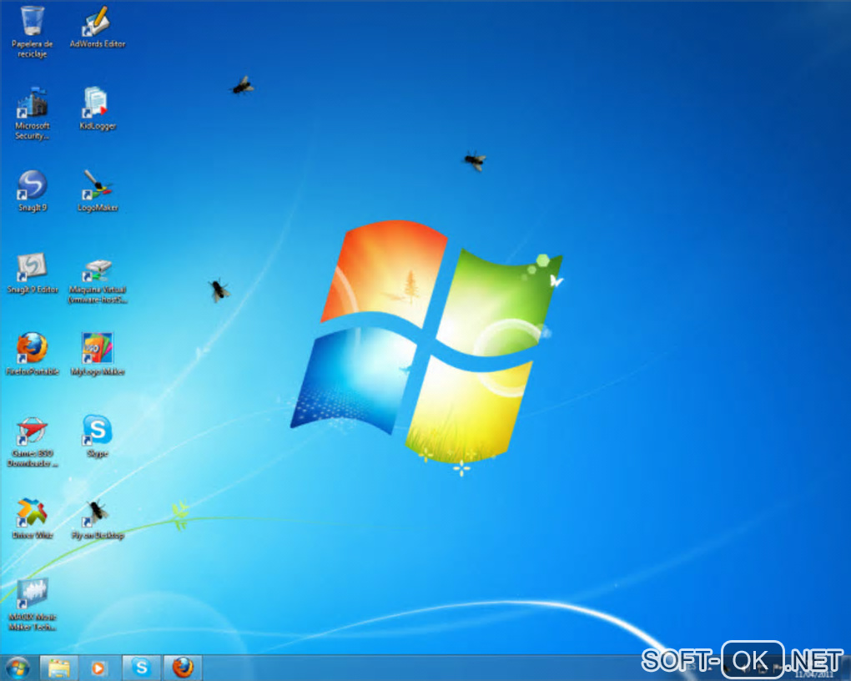Viewport: 851px width, 681px height.
Task: Click the SnagIt 9 desktop icon
Action: [x=33, y=190]
